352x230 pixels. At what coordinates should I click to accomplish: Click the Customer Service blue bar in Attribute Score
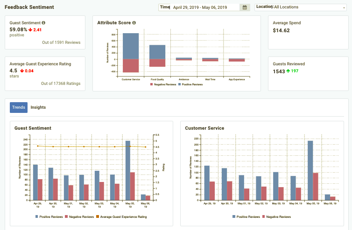pyautogui.click(x=131, y=46)
